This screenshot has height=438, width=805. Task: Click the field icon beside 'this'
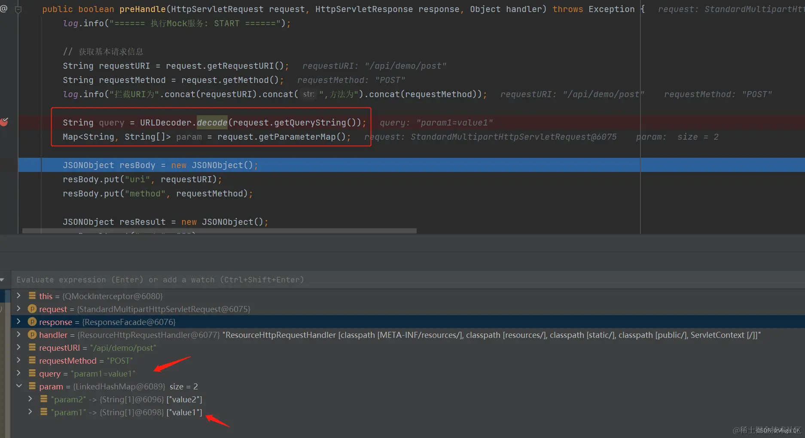pyautogui.click(x=32, y=296)
